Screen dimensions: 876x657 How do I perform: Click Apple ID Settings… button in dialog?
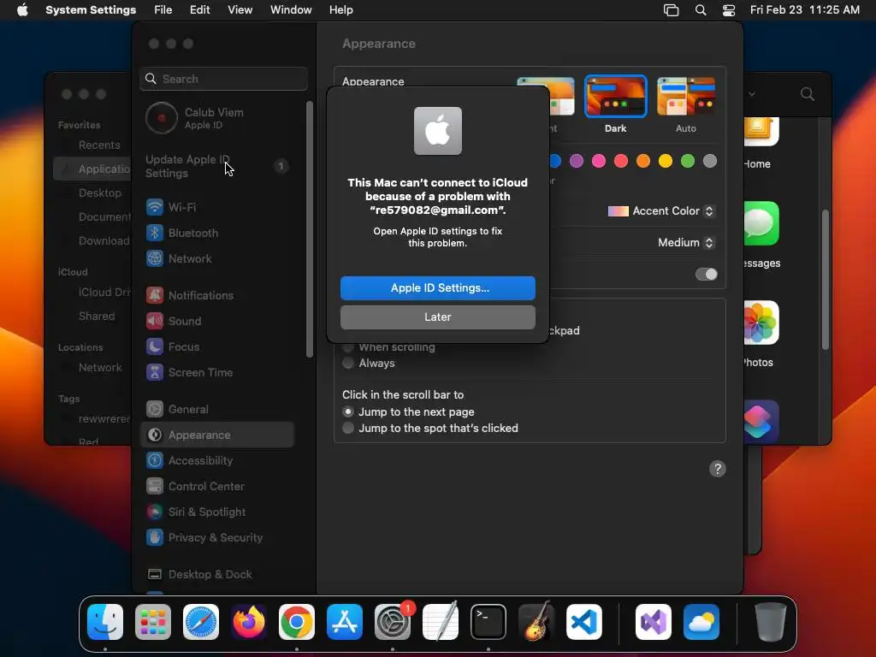(x=438, y=288)
